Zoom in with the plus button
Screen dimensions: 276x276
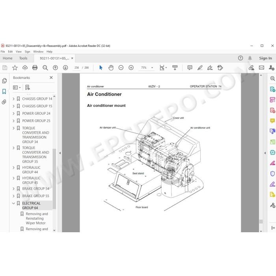[131, 67]
